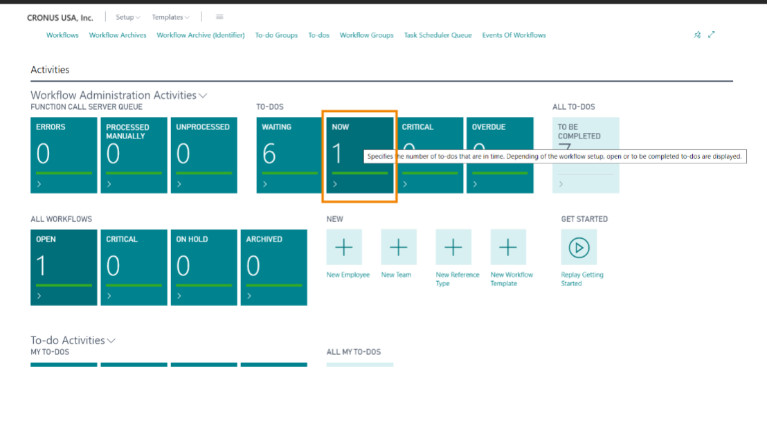This screenshot has height=434, width=767.
Task: Click the New Employee plus icon
Action: 344,247
